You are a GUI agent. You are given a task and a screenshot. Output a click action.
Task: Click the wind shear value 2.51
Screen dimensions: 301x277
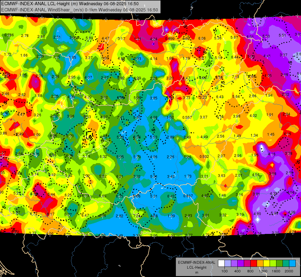pyautogui.click(x=57, y=37)
